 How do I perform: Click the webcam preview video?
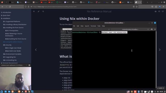point(16,79)
